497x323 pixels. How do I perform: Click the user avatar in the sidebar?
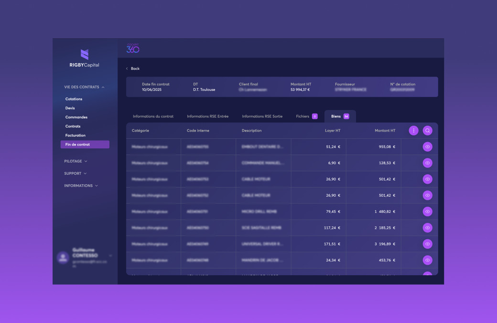(63, 257)
